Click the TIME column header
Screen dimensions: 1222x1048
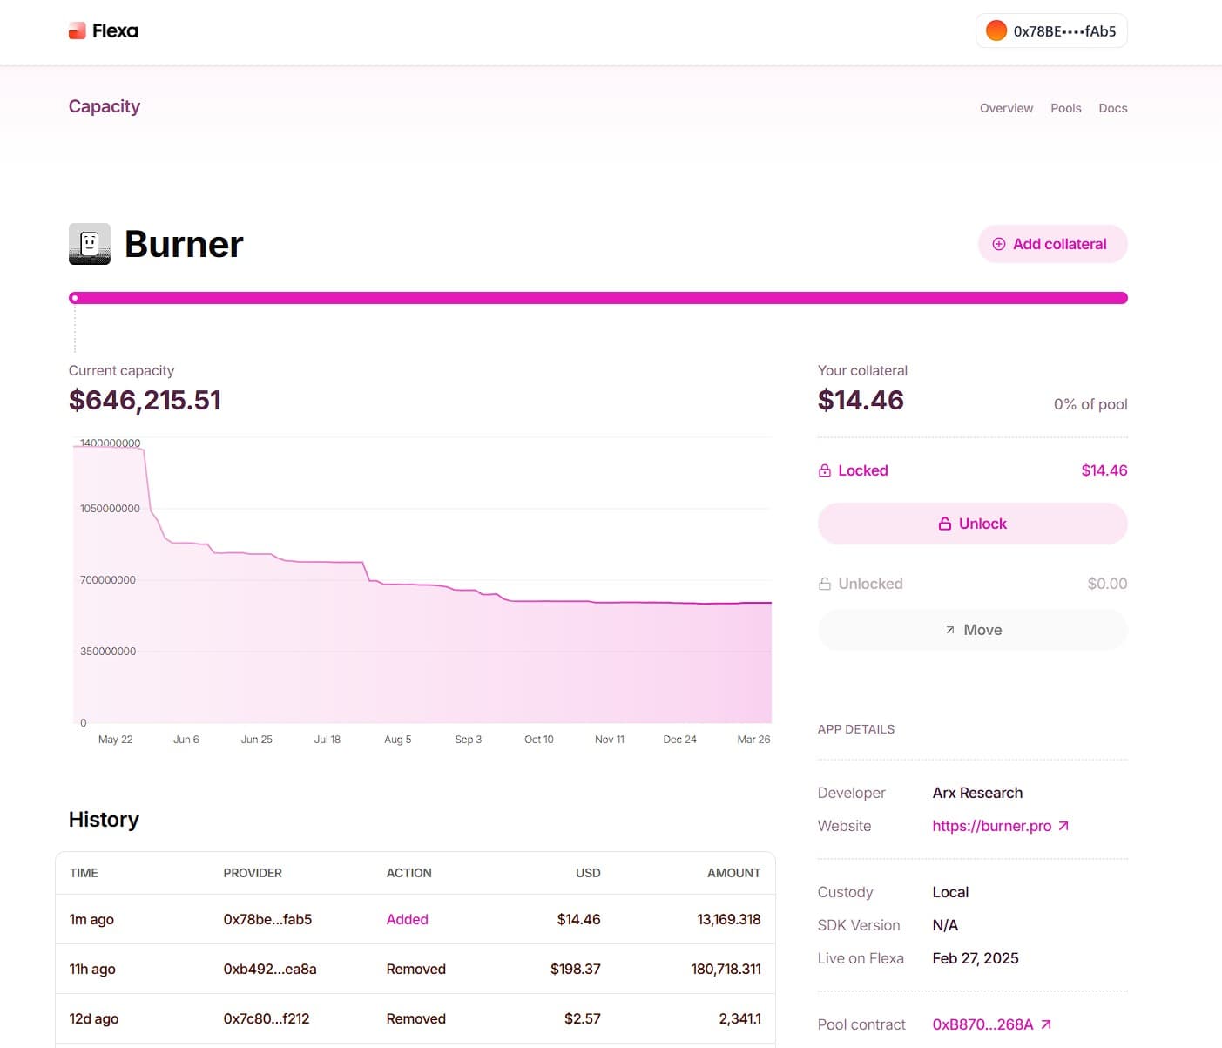click(84, 873)
